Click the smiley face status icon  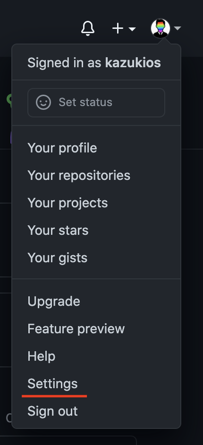click(x=43, y=102)
